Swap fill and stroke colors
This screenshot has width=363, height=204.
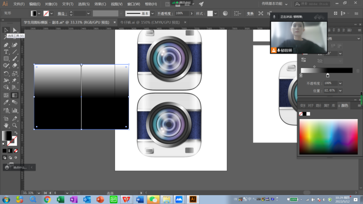click(15, 132)
